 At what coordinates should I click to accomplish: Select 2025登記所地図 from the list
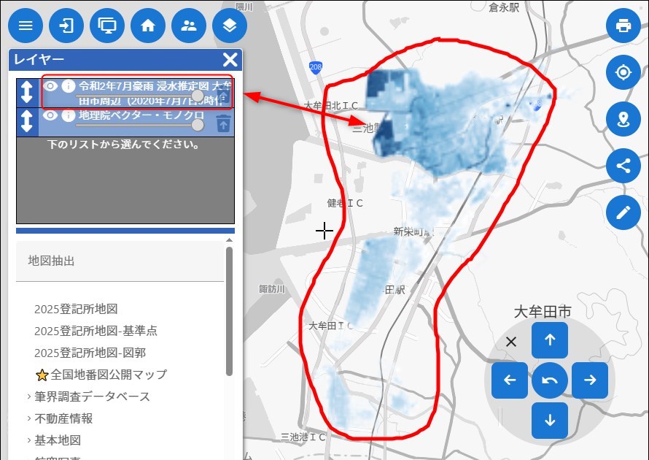point(76,309)
